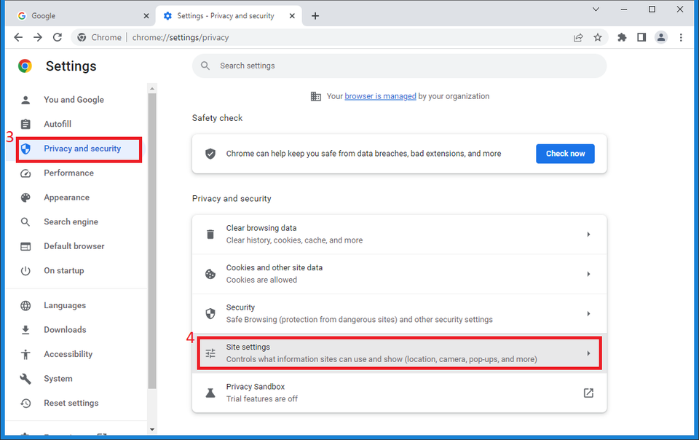This screenshot has width=699, height=440.
Task: Click the Search settings field
Action: (x=399, y=66)
